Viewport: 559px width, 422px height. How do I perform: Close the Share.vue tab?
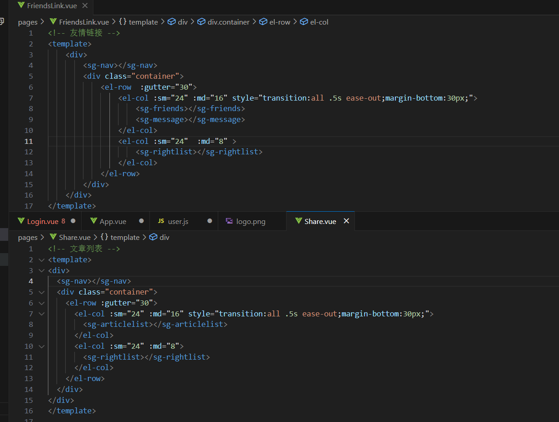[x=346, y=221]
